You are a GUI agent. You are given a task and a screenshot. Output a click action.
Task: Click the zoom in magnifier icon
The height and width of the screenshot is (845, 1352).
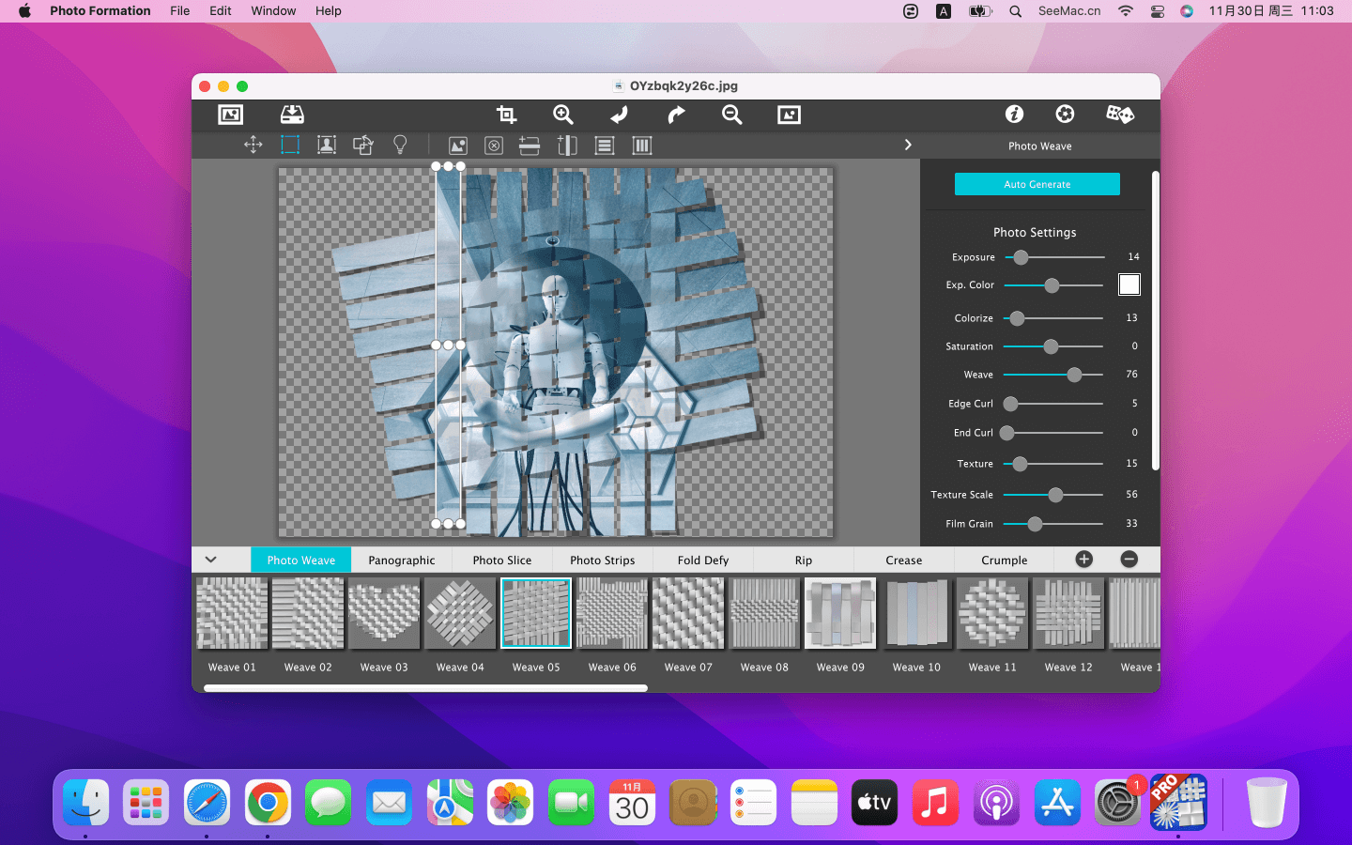coord(563,115)
